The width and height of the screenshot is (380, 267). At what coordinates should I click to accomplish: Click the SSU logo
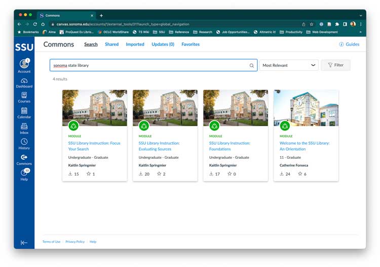coord(24,47)
